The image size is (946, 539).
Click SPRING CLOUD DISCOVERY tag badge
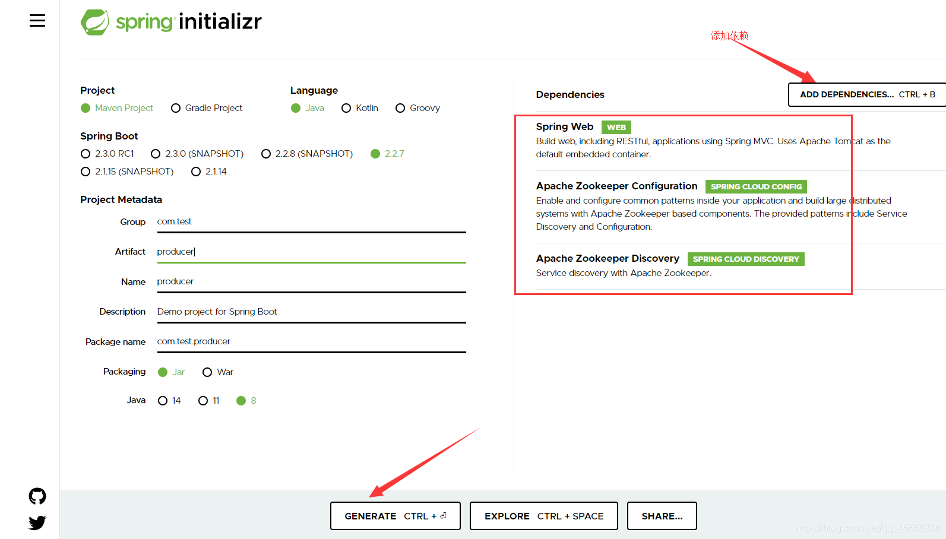tap(746, 259)
